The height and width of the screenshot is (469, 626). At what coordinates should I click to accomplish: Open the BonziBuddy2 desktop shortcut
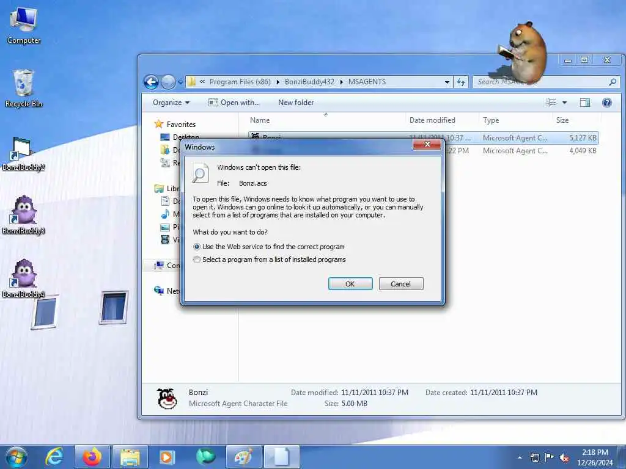24,154
